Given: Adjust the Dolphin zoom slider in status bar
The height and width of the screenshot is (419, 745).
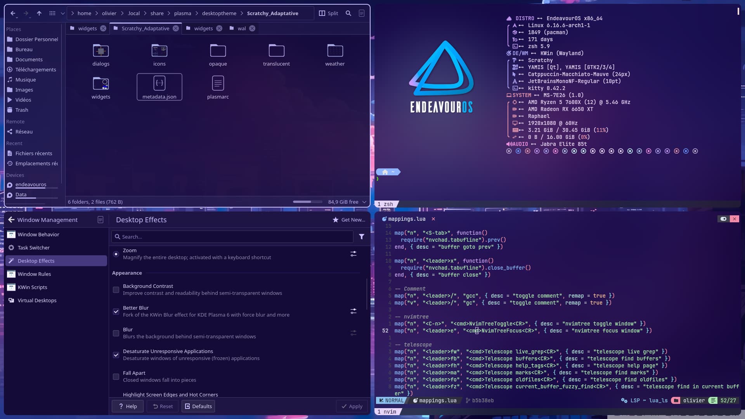Looking at the screenshot, I should coord(307,202).
